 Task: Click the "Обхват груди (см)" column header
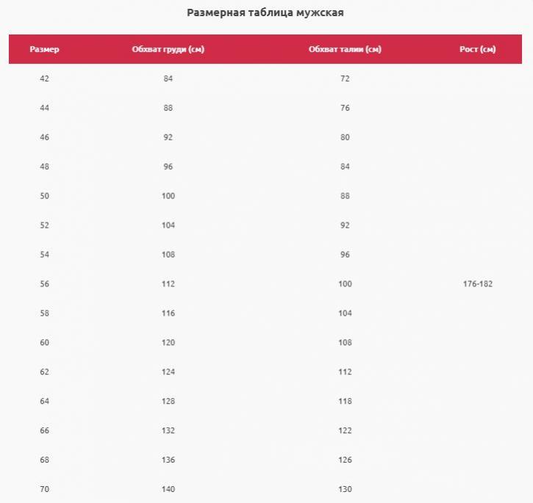[168, 49]
